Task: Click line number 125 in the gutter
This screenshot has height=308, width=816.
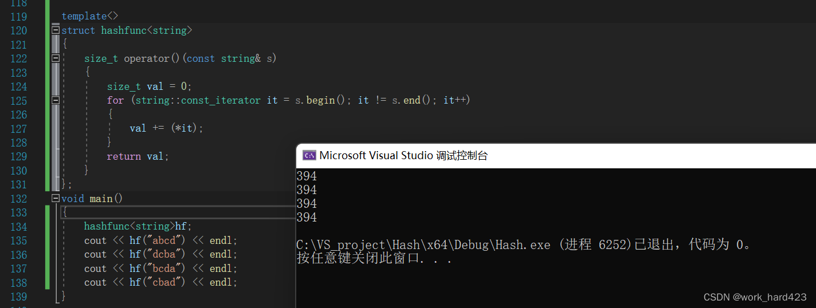Action: 19,101
